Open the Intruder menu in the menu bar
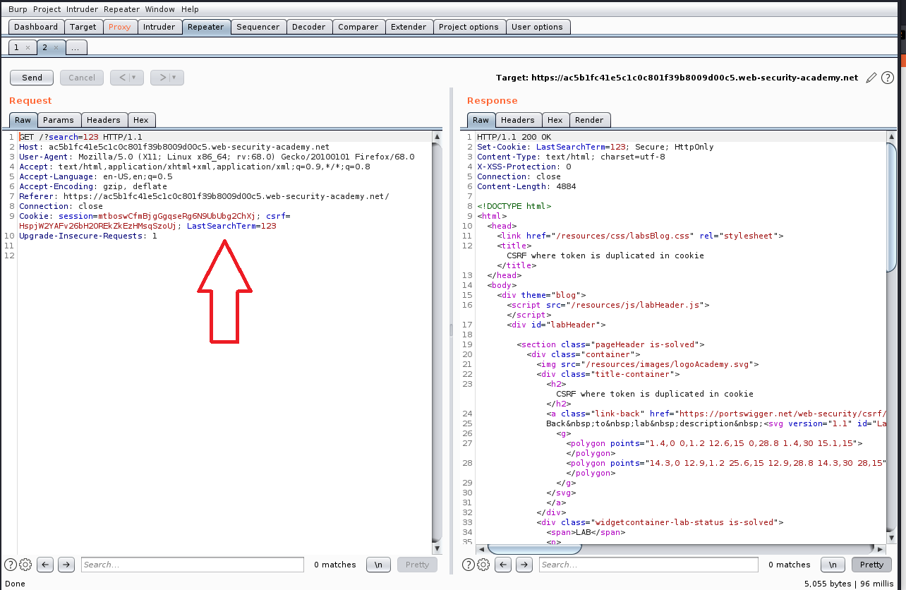Viewport: 906px width, 590px height. (83, 9)
